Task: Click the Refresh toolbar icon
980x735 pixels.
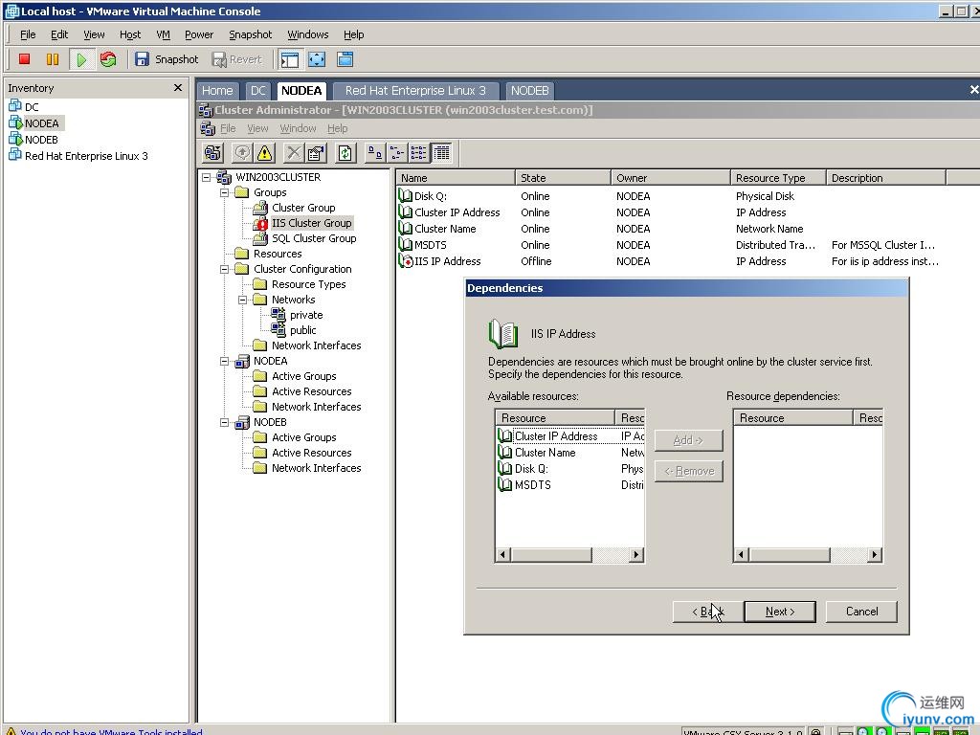Action: coord(345,152)
